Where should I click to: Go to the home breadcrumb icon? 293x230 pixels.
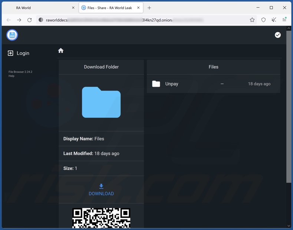pyautogui.click(x=61, y=50)
